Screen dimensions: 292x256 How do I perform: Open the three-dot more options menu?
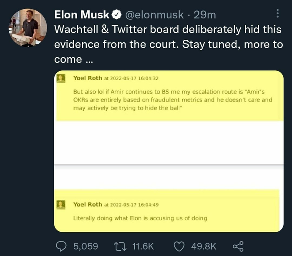(x=278, y=14)
